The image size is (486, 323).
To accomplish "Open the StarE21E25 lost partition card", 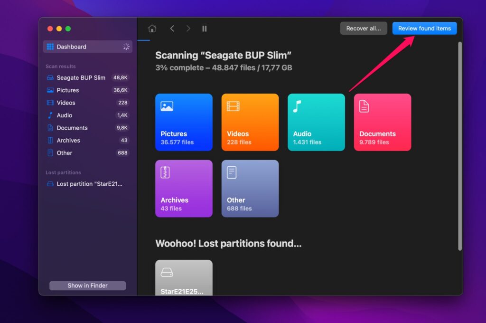I will (x=184, y=278).
